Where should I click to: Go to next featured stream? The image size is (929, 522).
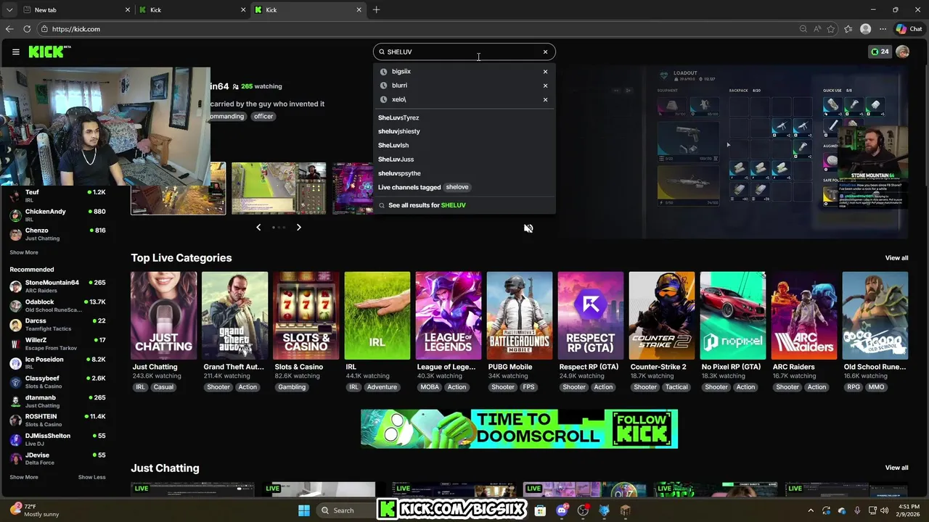pos(298,228)
